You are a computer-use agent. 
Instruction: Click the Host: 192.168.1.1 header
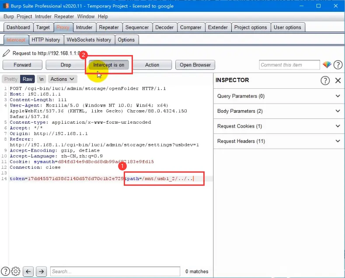point(35,94)
